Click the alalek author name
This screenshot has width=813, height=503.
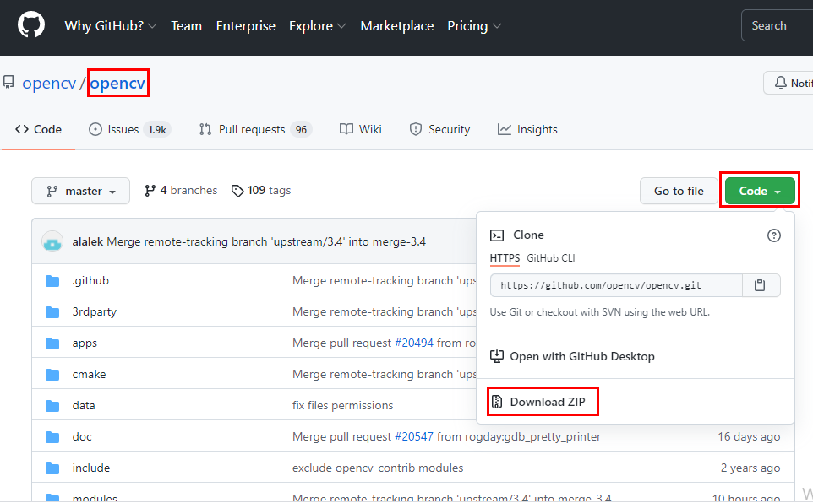88,241
